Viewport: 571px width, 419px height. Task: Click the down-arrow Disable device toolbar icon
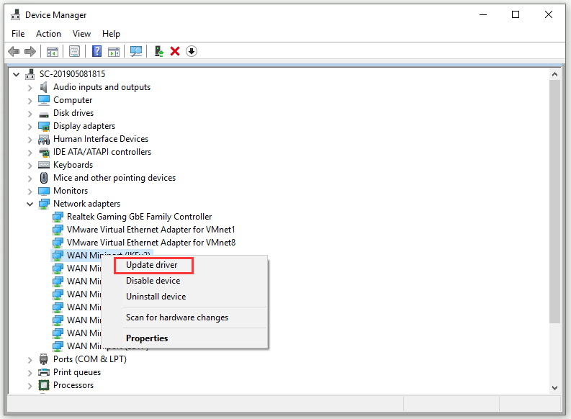pyautogui.click(x=192, y=51)
